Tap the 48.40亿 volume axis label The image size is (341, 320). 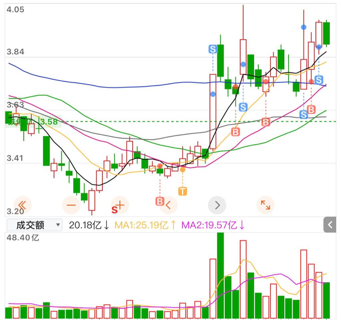(23, 238)
